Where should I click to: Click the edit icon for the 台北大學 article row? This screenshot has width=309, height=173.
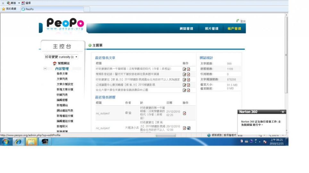click(x=184, y=90)
